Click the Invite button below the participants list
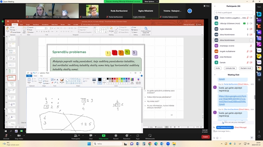 [x=218, y=68]
